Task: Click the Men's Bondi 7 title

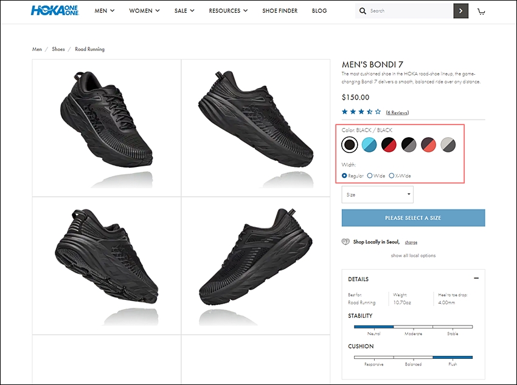Action: tap(372, 64)
